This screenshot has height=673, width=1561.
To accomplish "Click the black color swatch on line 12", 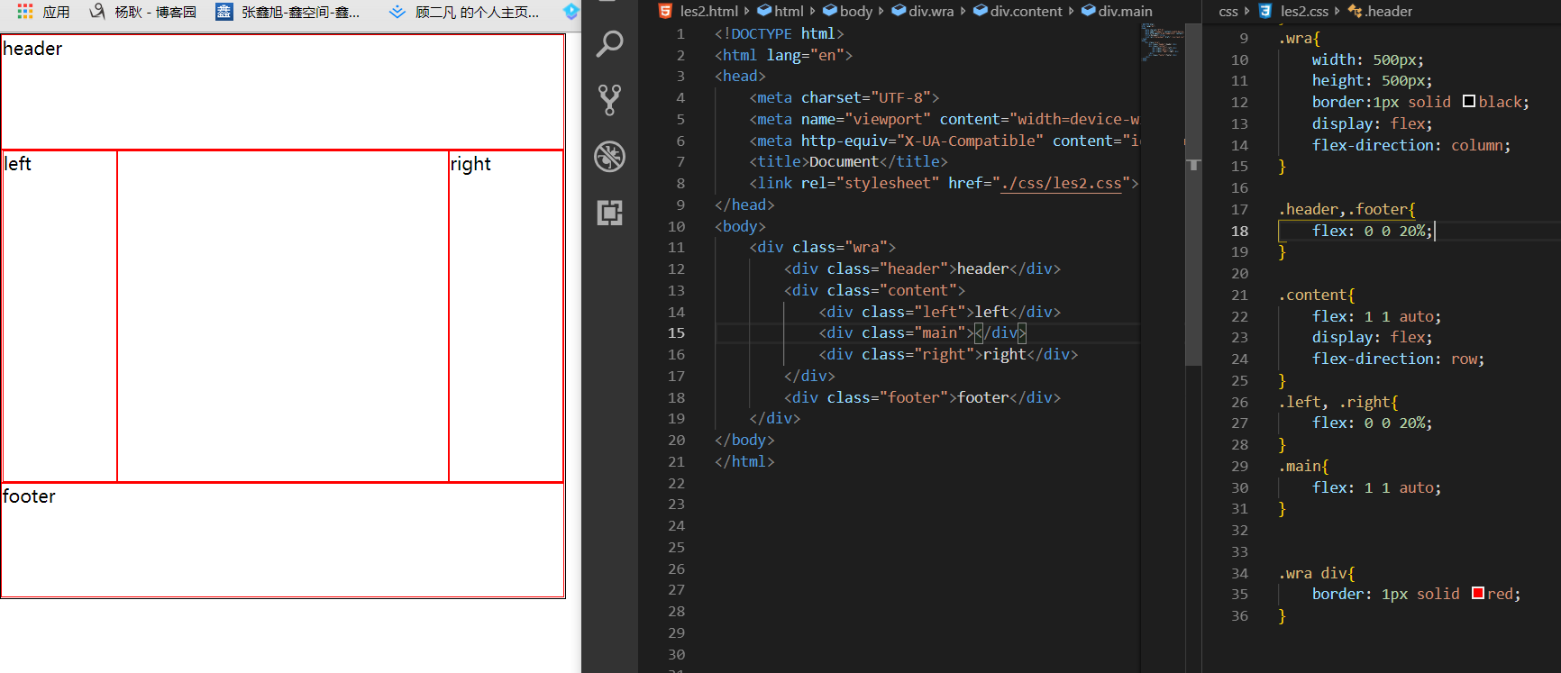I will pyautogui.click(x=1469, y=101).
